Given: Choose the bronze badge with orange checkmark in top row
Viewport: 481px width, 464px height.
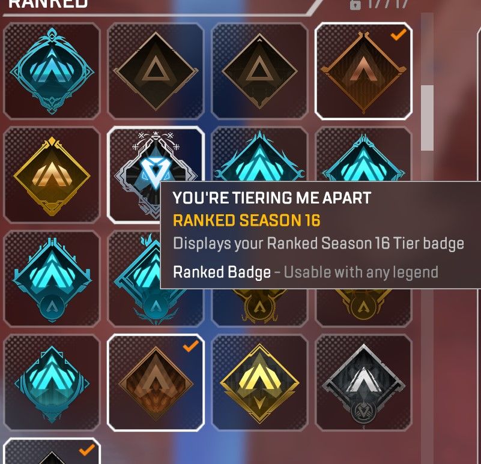Looking at the screenshot, I should tap(363, 71).
